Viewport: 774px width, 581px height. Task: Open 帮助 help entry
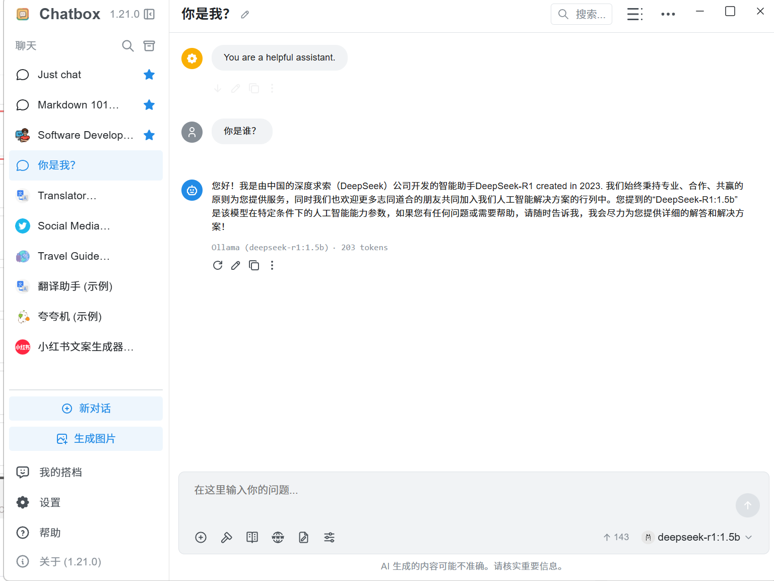click(x=86, y=533)
